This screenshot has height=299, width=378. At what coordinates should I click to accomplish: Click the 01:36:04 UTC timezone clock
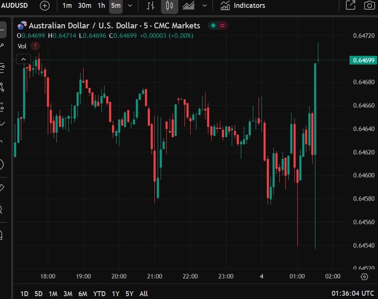pyautogui.click(x=352, y=294)
